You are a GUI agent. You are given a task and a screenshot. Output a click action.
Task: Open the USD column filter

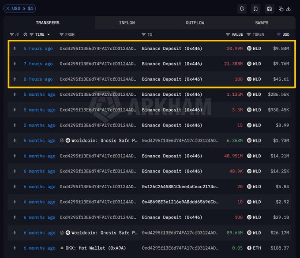(278, 34)
